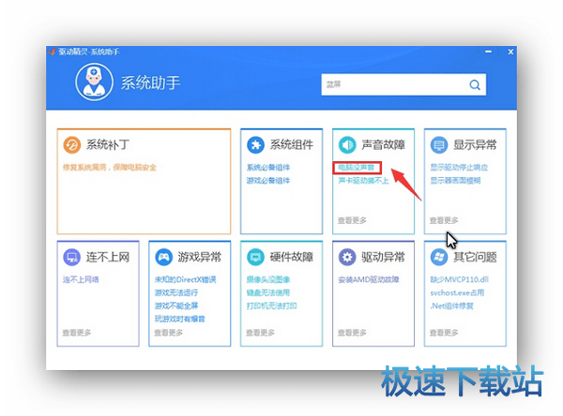The width and height of the screenshot is (563, 416).
Task: Click 修复系统漏洞,保障电脑安全 link
Action: [x=110, y=168]
